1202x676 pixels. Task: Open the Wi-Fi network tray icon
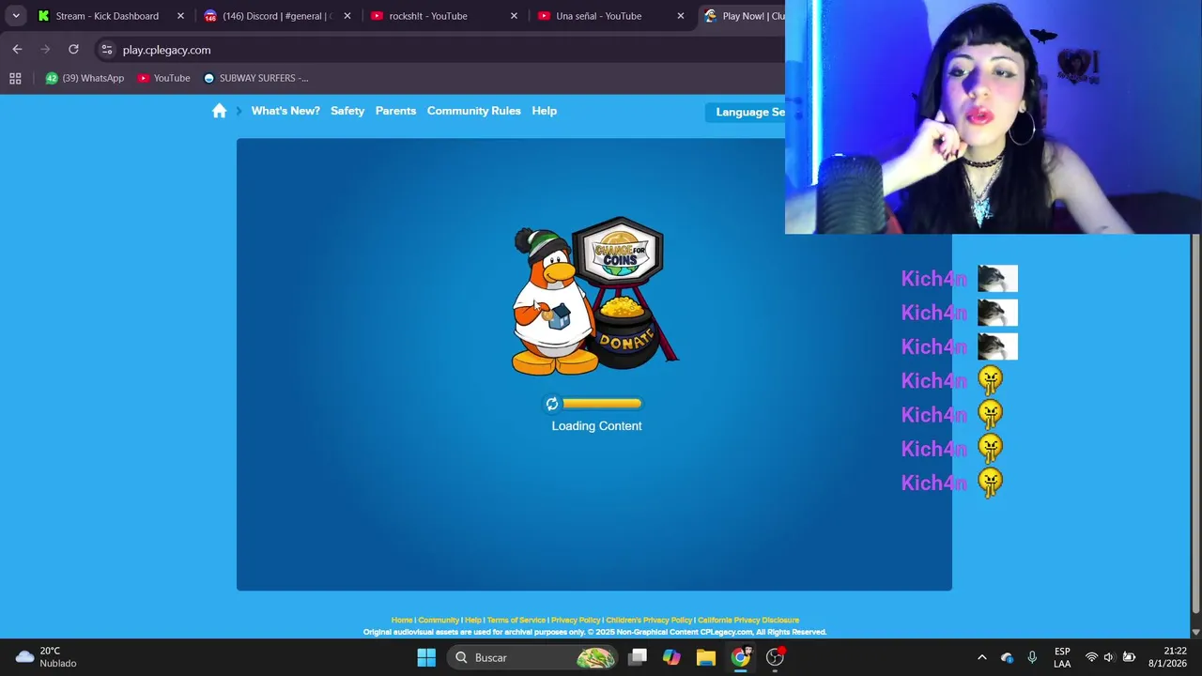[1091, 657]
